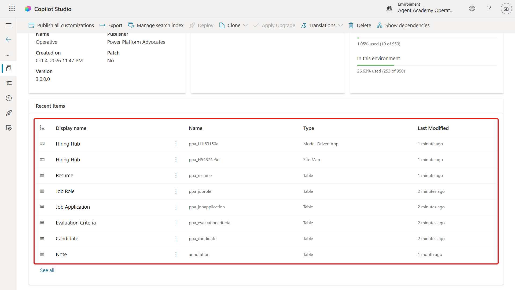Open more options for Candidate row
The width and height of the screenshot is (515, 290).
[x=176, y=239]
